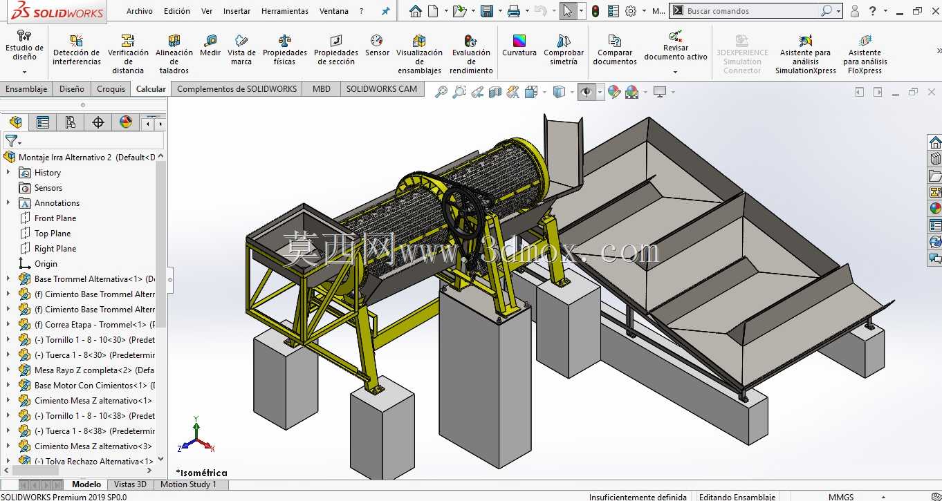This screenshot has width=942, height=501.
Task: Open Propiedades físicas tool
Action: (284, 50)
